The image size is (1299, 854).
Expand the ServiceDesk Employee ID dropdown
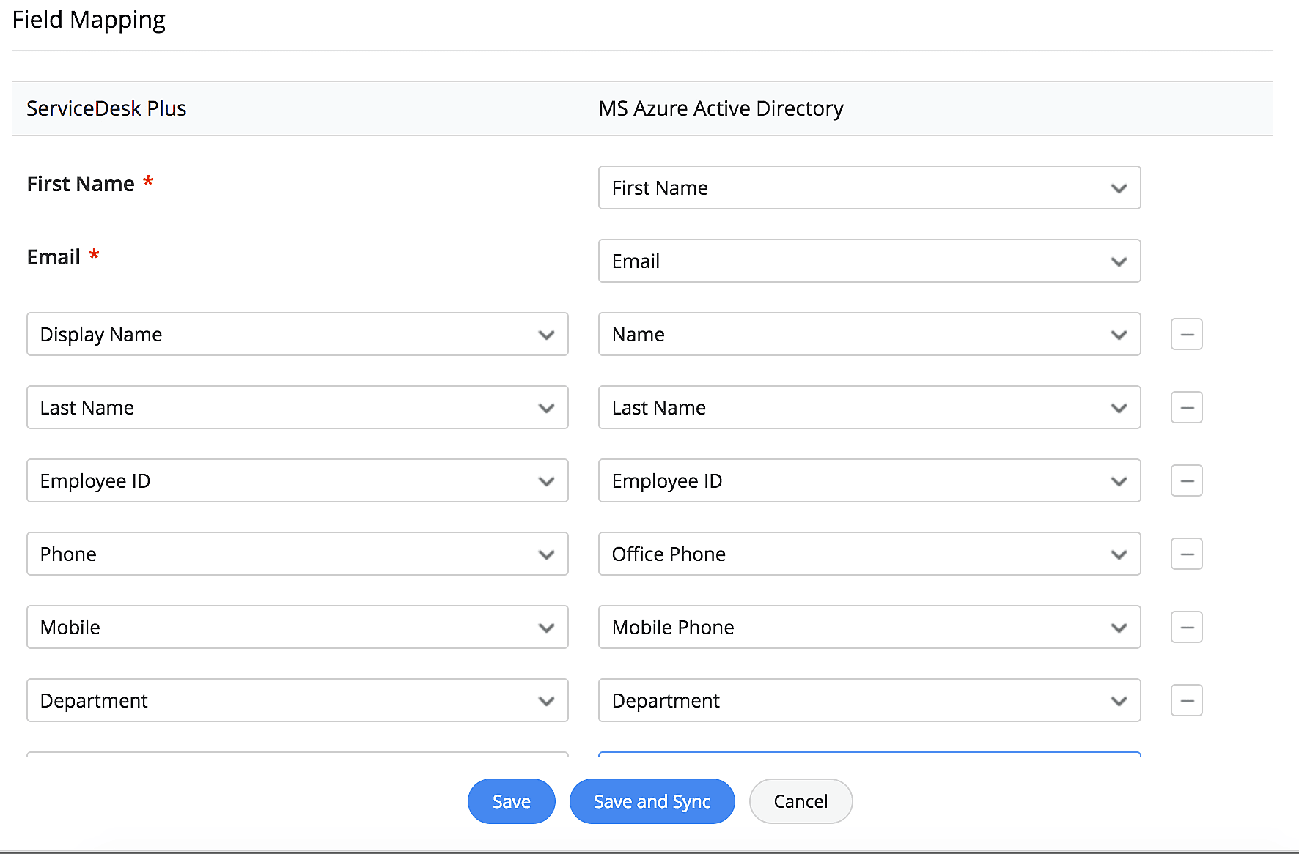[297, 480]
